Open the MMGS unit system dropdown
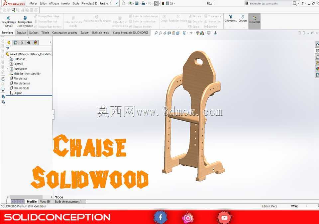 click(x=306, y=206)
